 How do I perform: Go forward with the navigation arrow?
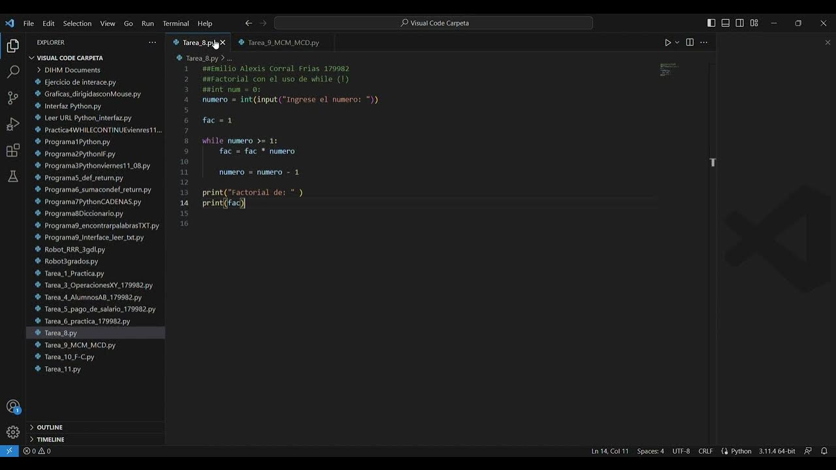263,23
